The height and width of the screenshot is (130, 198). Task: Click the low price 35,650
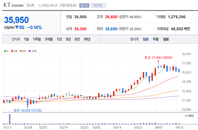pyautogui.click(x=111, y=29)
